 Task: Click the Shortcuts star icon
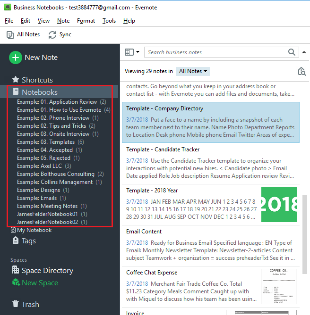tap(16, 80)
